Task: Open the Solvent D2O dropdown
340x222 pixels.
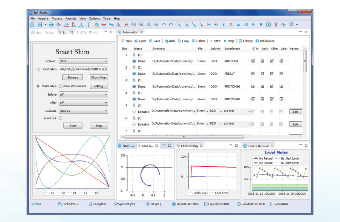Action: [x=83, y=61]
